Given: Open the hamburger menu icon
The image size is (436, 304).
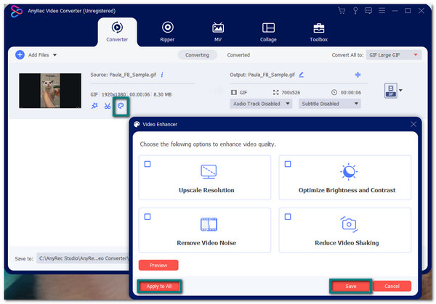Looking at the screenshot, I should [x=381, y=11].
